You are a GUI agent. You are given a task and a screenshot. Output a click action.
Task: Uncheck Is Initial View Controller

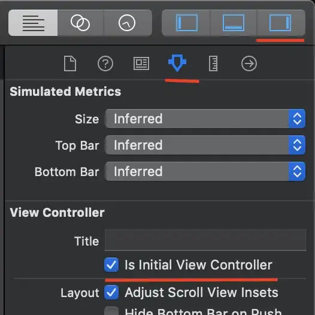111,265
